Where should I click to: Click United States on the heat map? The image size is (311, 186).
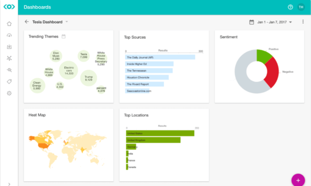pos(44,146)
